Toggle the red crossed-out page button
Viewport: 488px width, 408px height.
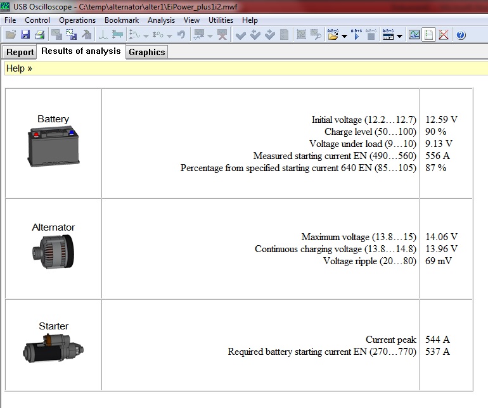click(444, 35)
